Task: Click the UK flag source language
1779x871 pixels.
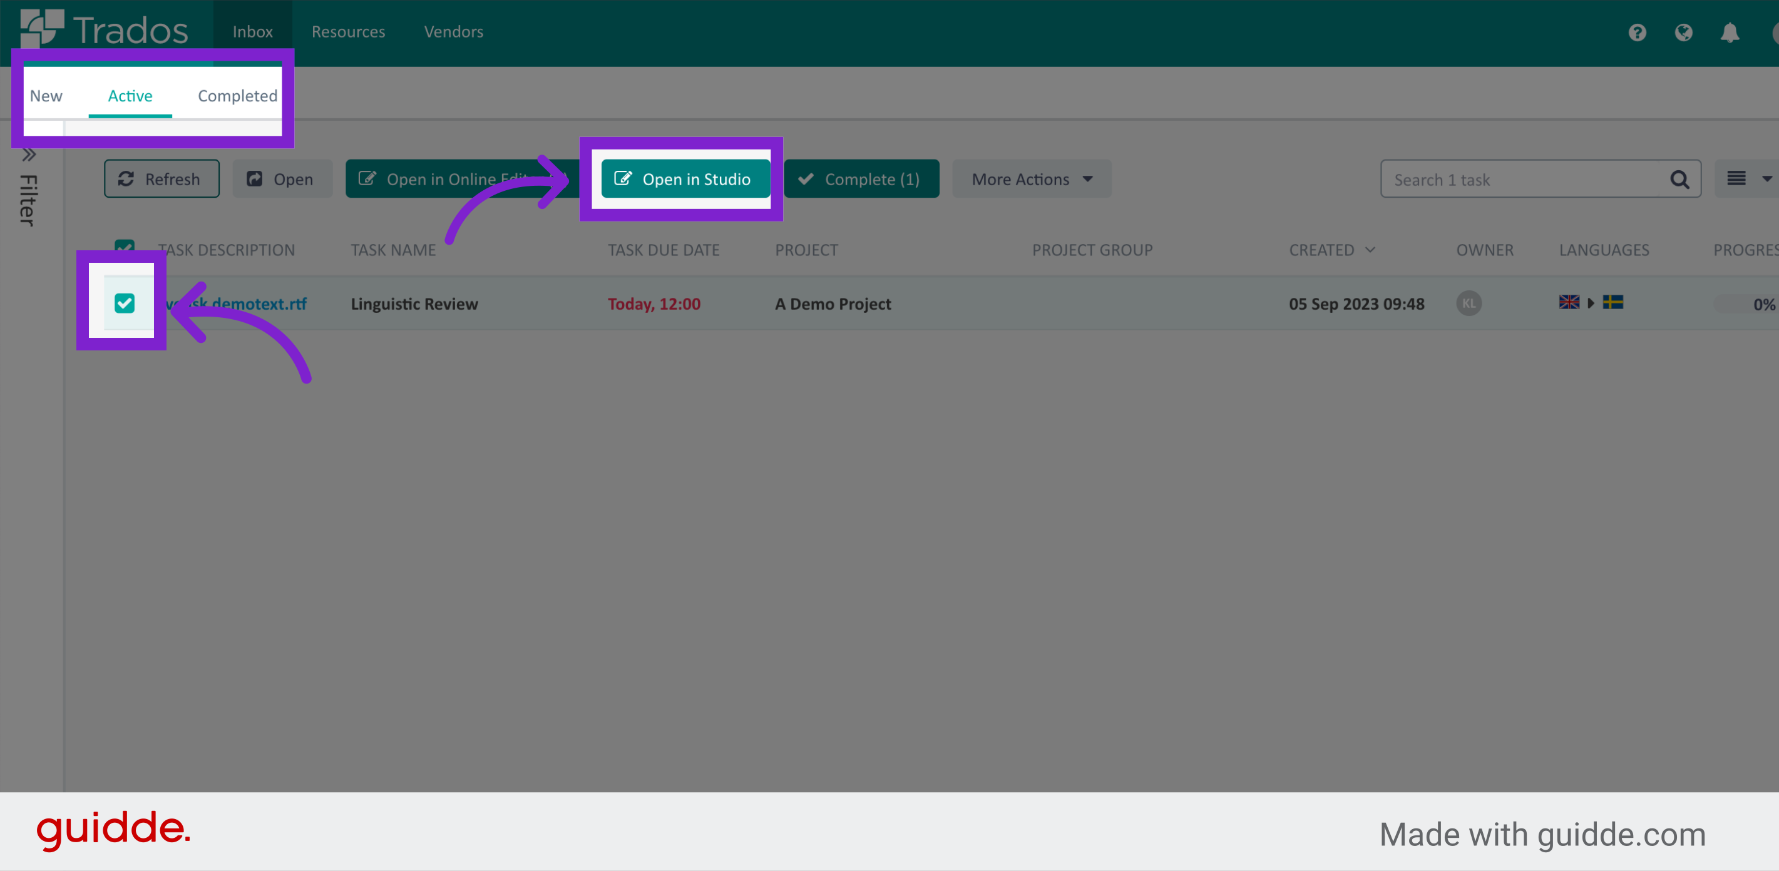Action: click(1569, 302)
